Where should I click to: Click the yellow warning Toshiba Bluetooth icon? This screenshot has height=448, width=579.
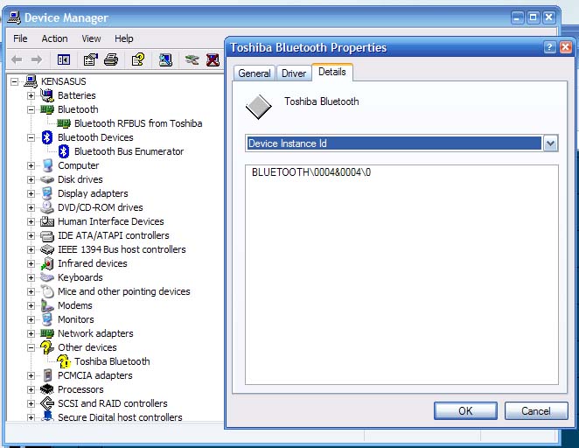(x=64, y=361)
